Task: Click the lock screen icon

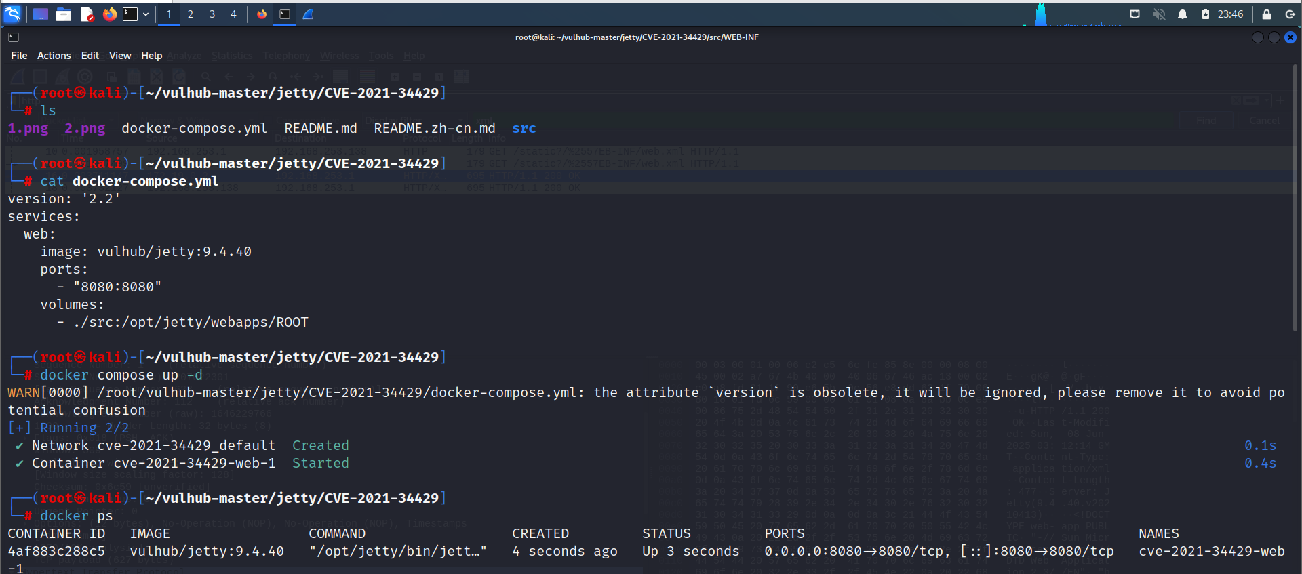Action: (1266, 14)
